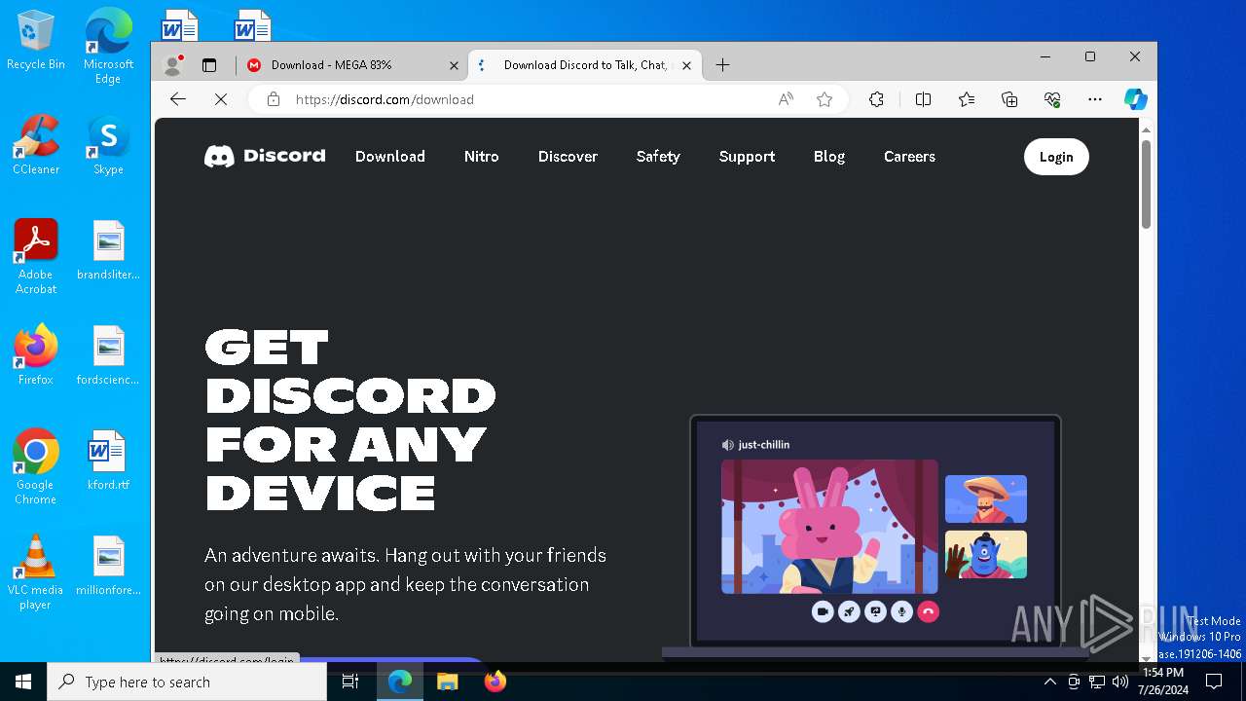Close the Download - MEGA tab
This screenshot has height=701, width=1246.
(x=454, y=65)
